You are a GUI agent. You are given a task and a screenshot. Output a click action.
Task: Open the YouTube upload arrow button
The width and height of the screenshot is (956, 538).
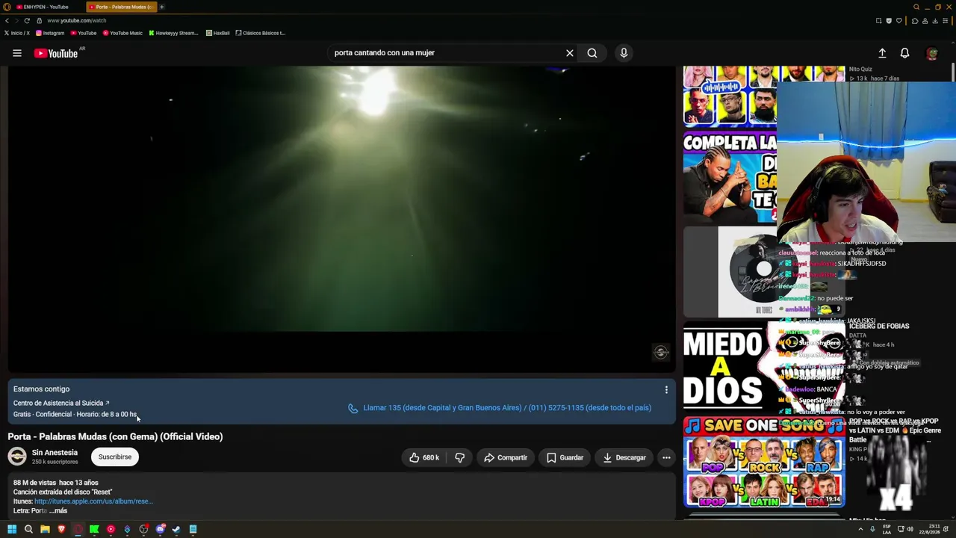882,53
